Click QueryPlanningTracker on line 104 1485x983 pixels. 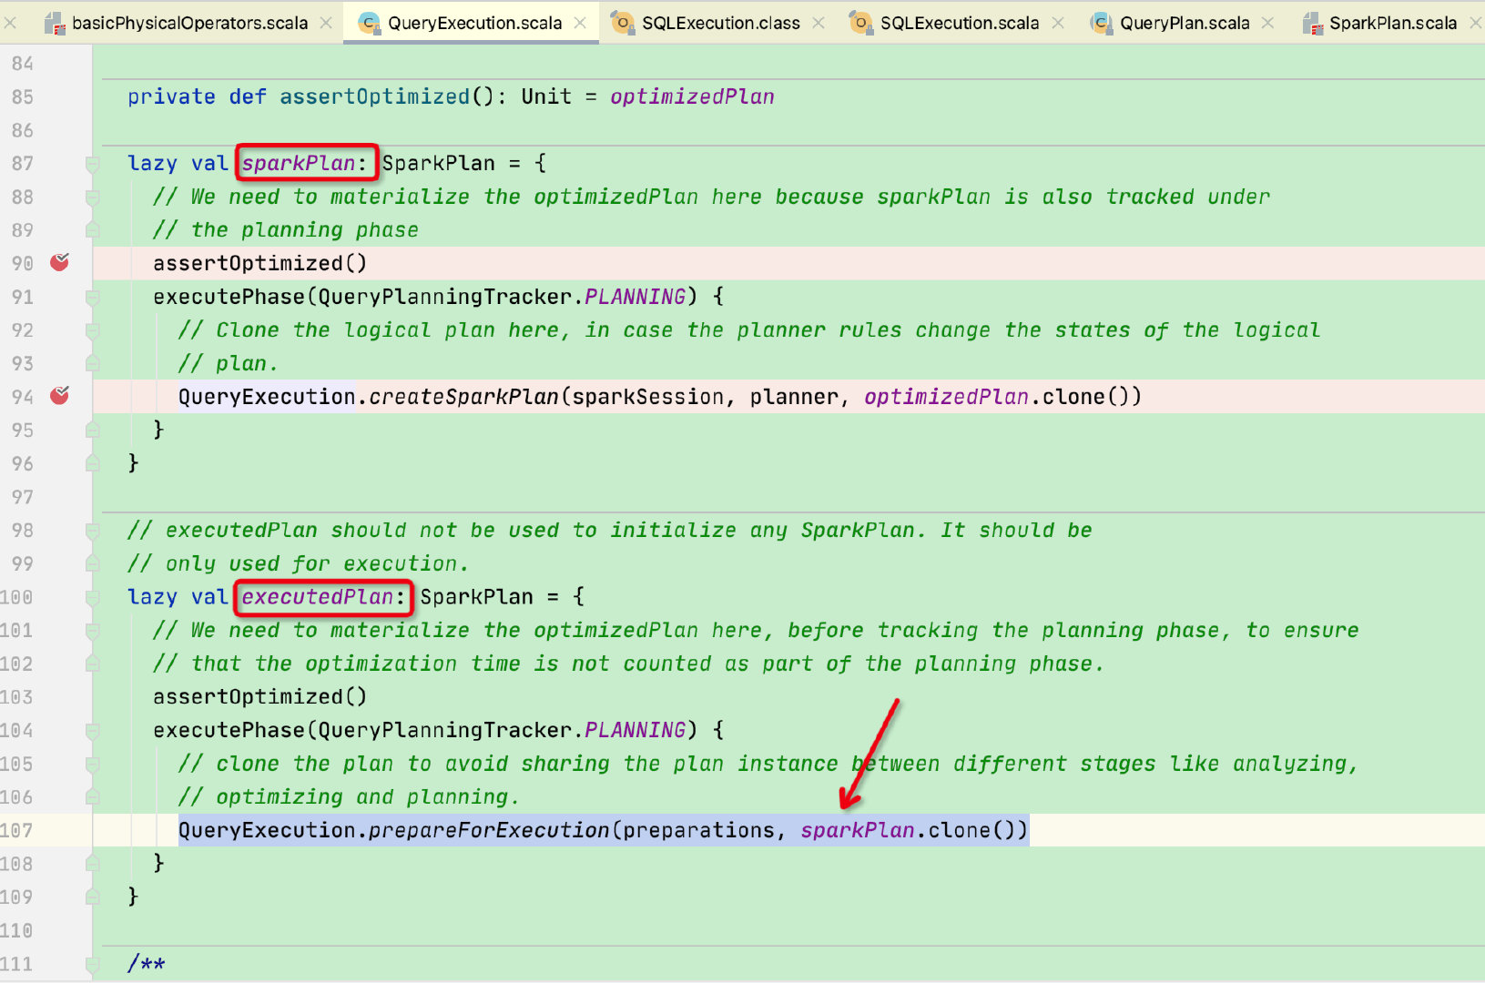tap(444, 730)
